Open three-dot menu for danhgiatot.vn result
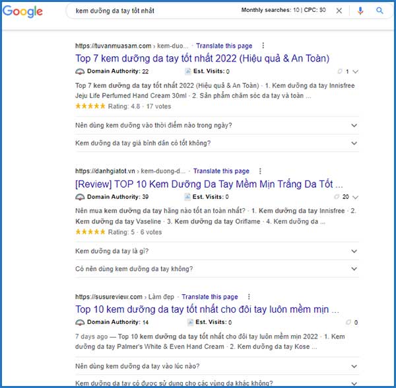The image size is (396, 388). [x=260, y=171]
